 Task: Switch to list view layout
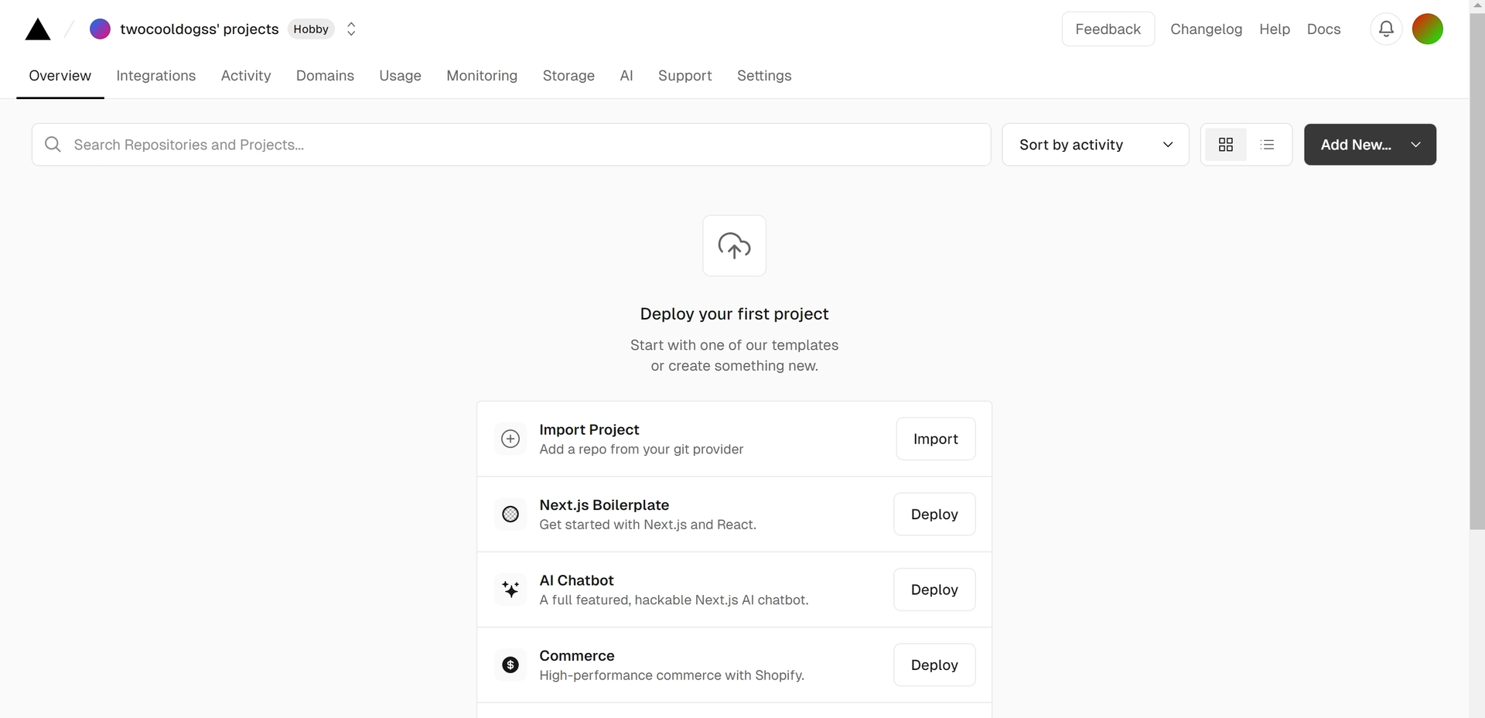[1267, 145]
